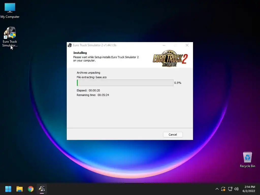Open the network status tray icon
260x195 pixels.
(230, 189)
